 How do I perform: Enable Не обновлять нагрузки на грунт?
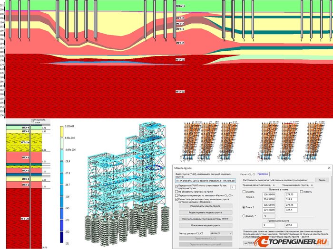point(176,192)
